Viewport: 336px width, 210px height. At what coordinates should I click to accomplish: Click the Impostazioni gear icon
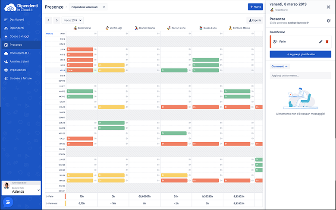point(6,70)
